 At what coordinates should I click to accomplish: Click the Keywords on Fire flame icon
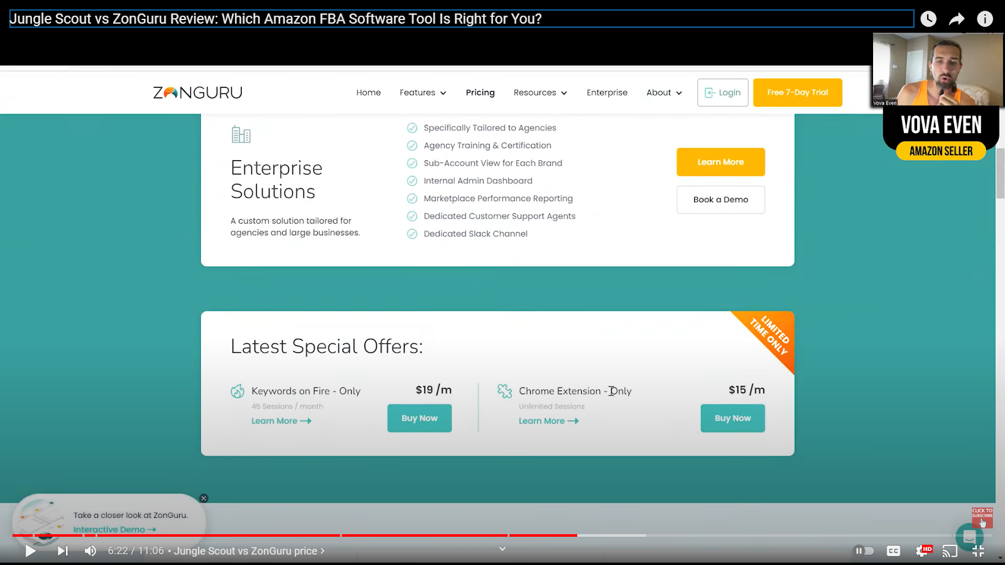pos(237,391)
